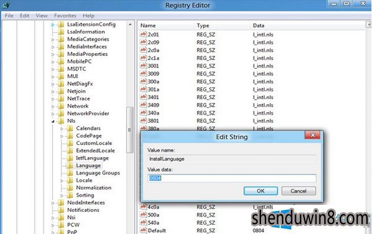The width and height of the screenshot is (372, 234).
Task: Select the Language folder icon
Action: pos(69,165)
